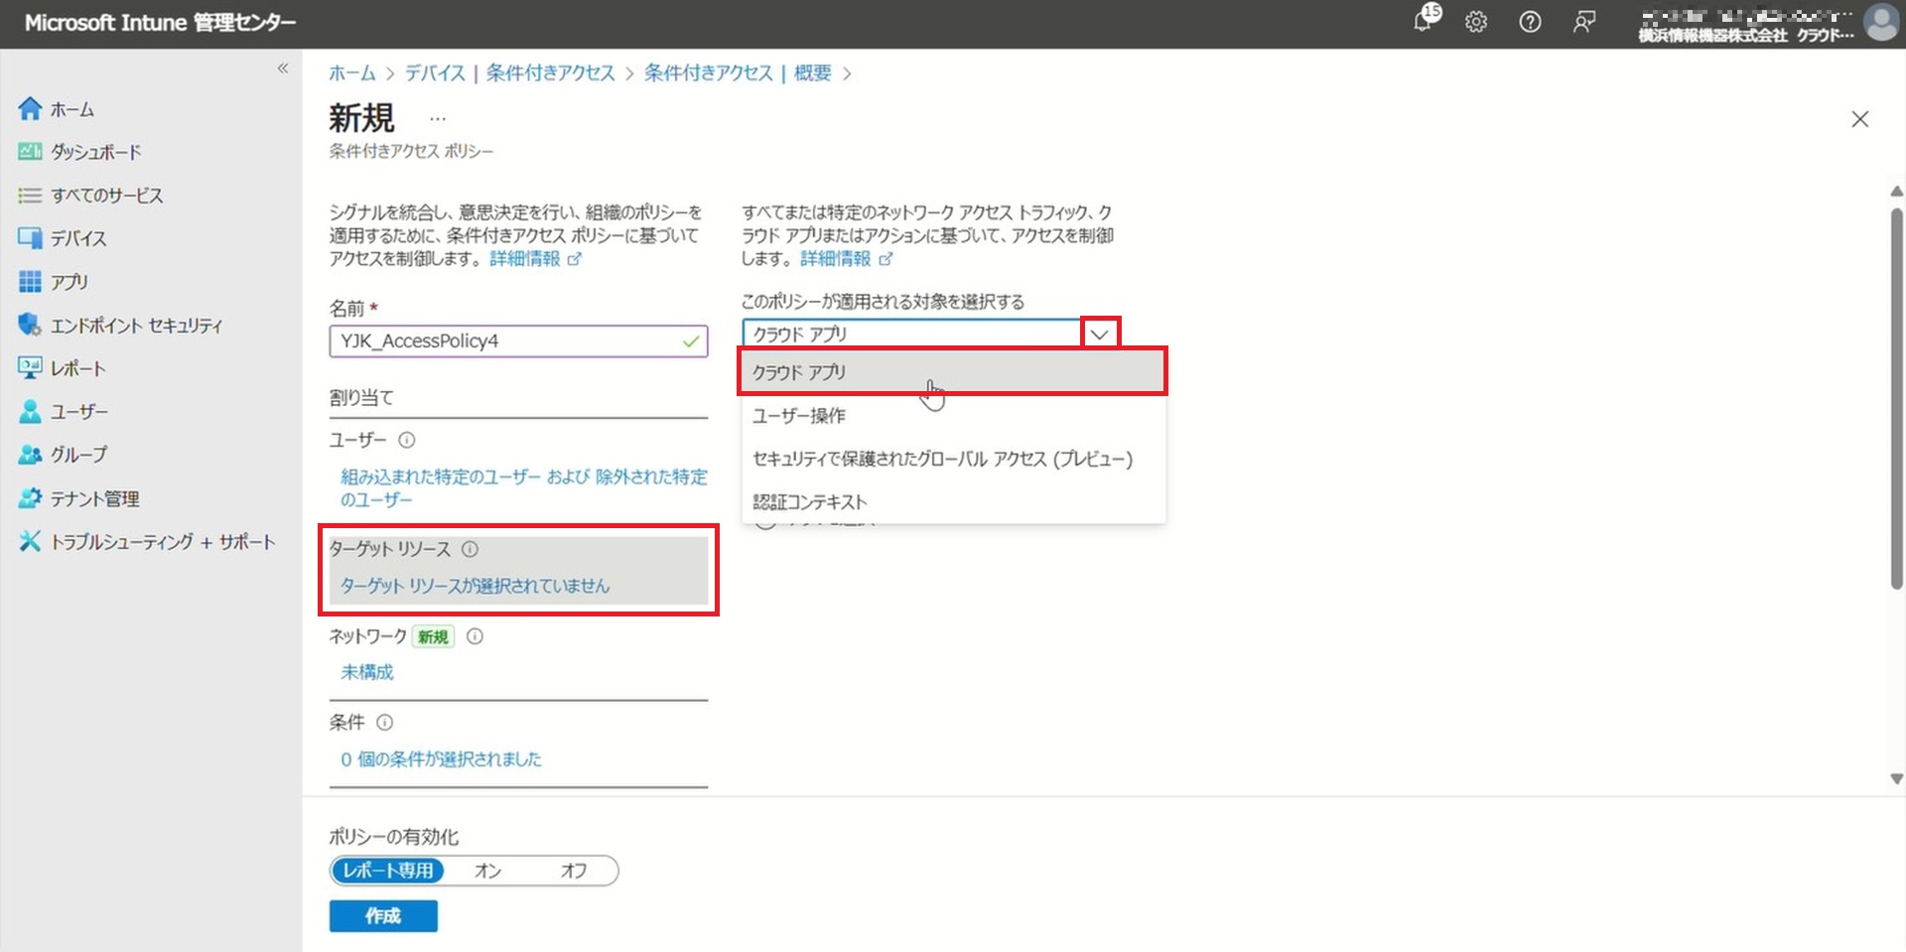Select クラウド アプリ from the dropdown list
Viewport: 1906px width, 952px height.
tap(952, 372)
